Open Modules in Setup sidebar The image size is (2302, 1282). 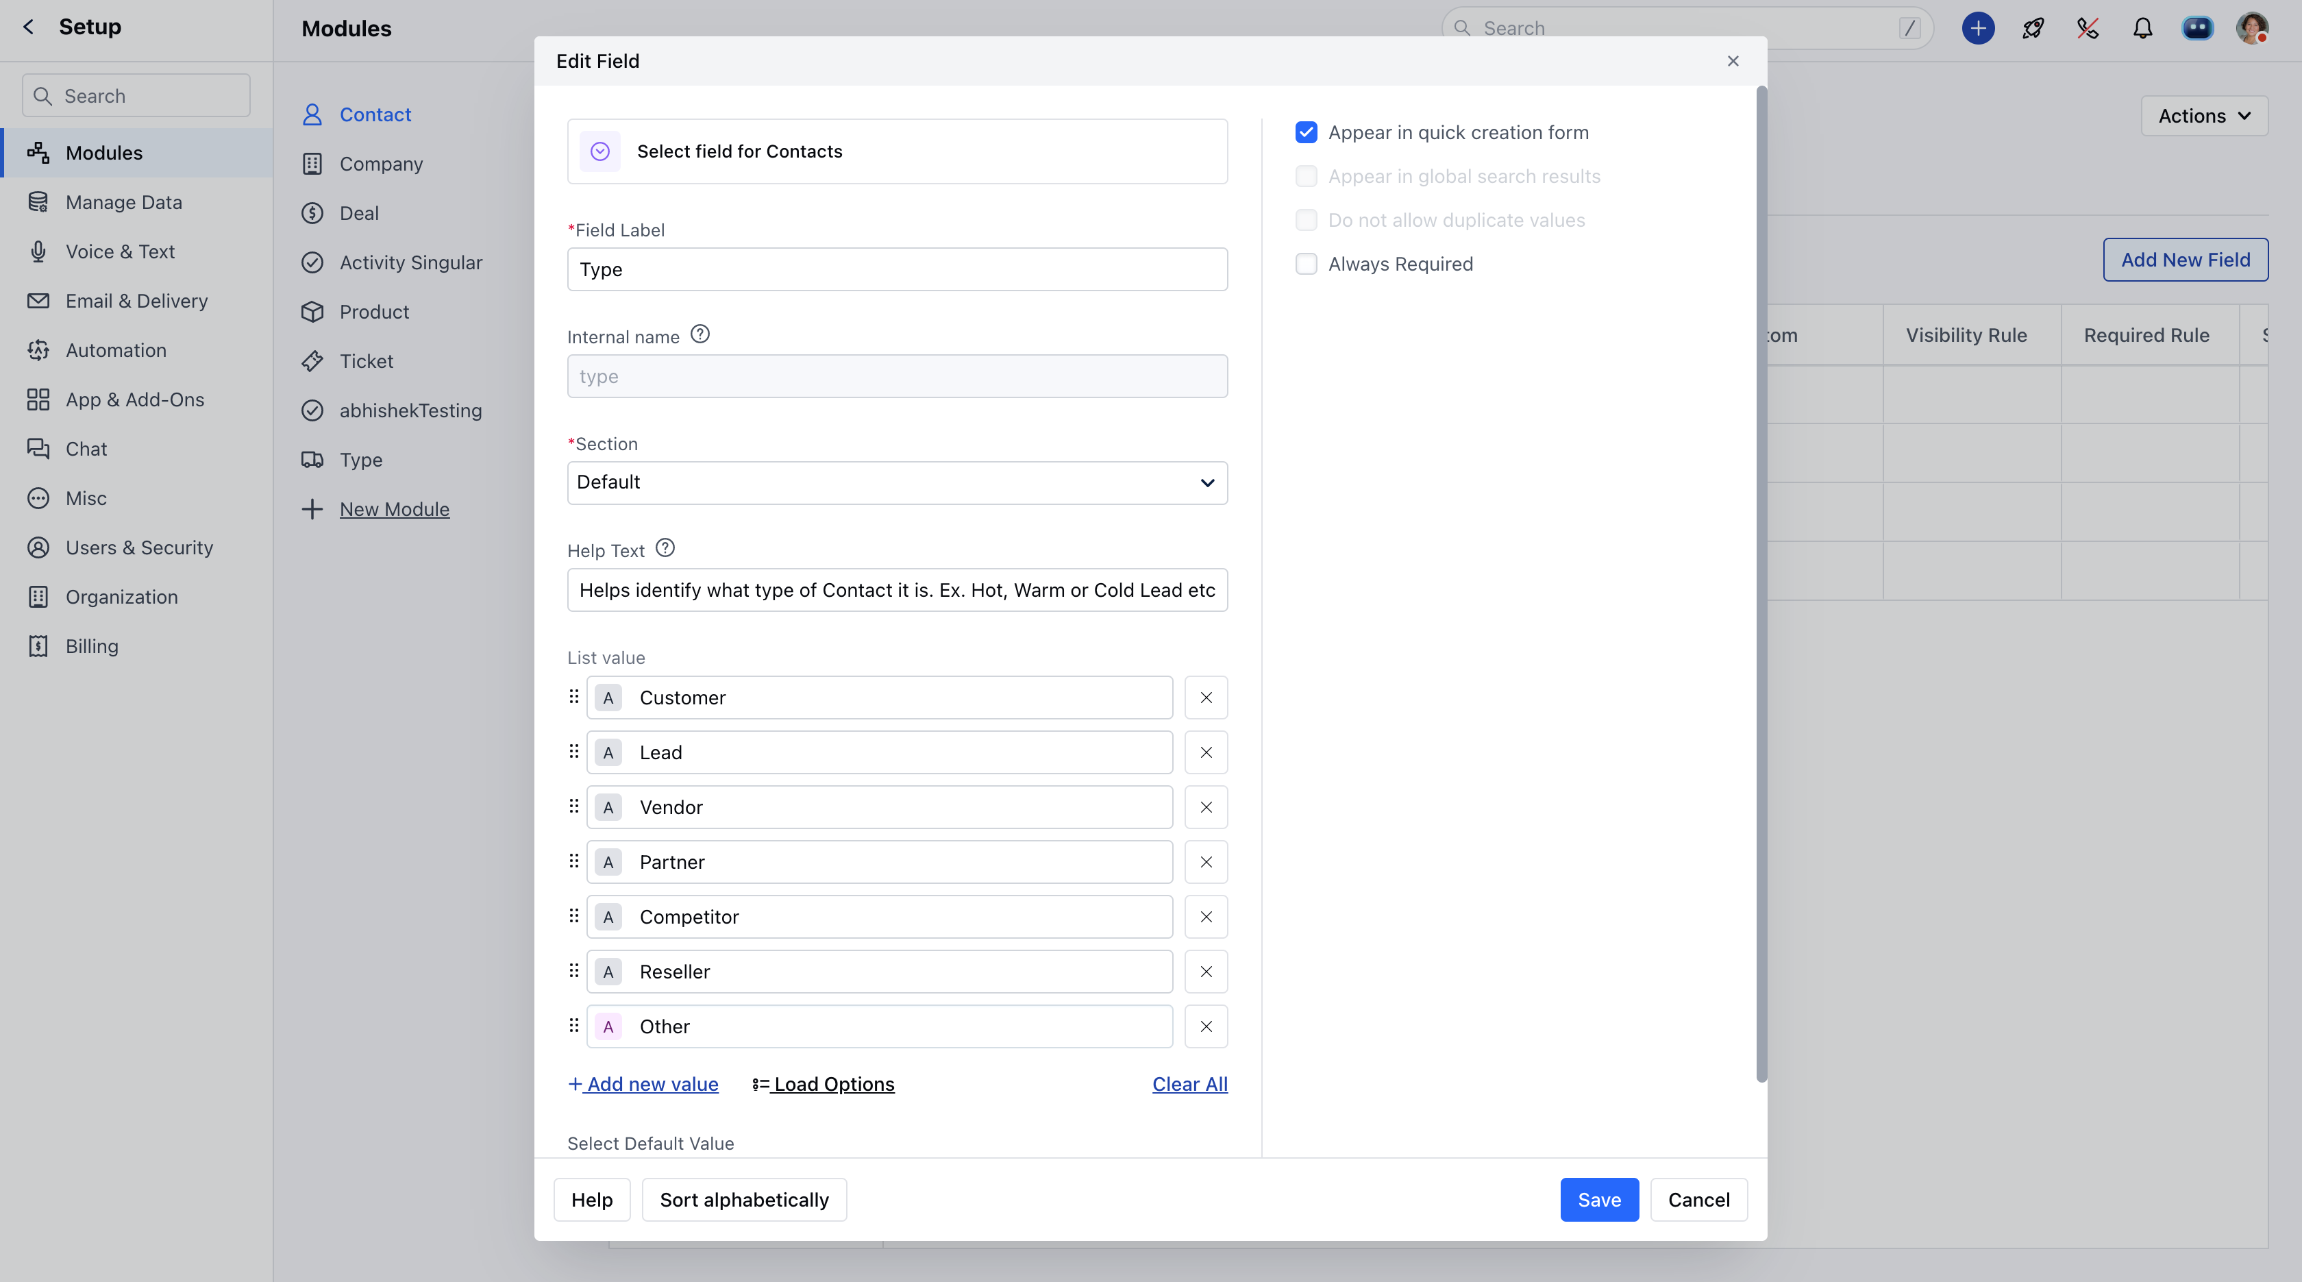click(x=137, y=153)
